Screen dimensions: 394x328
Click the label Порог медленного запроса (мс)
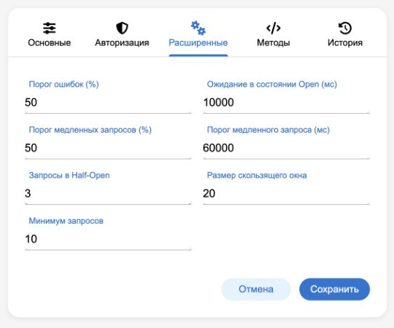pos(269,130)
